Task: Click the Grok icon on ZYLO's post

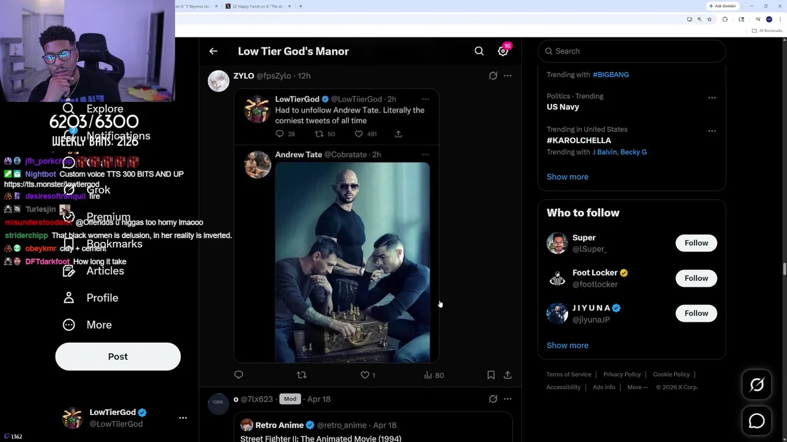Action: tap(493, 76)
